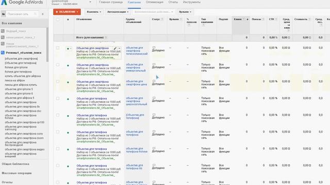330x185 pixels.
Task: Go to Главная страница tab
Action: [111, 2]
